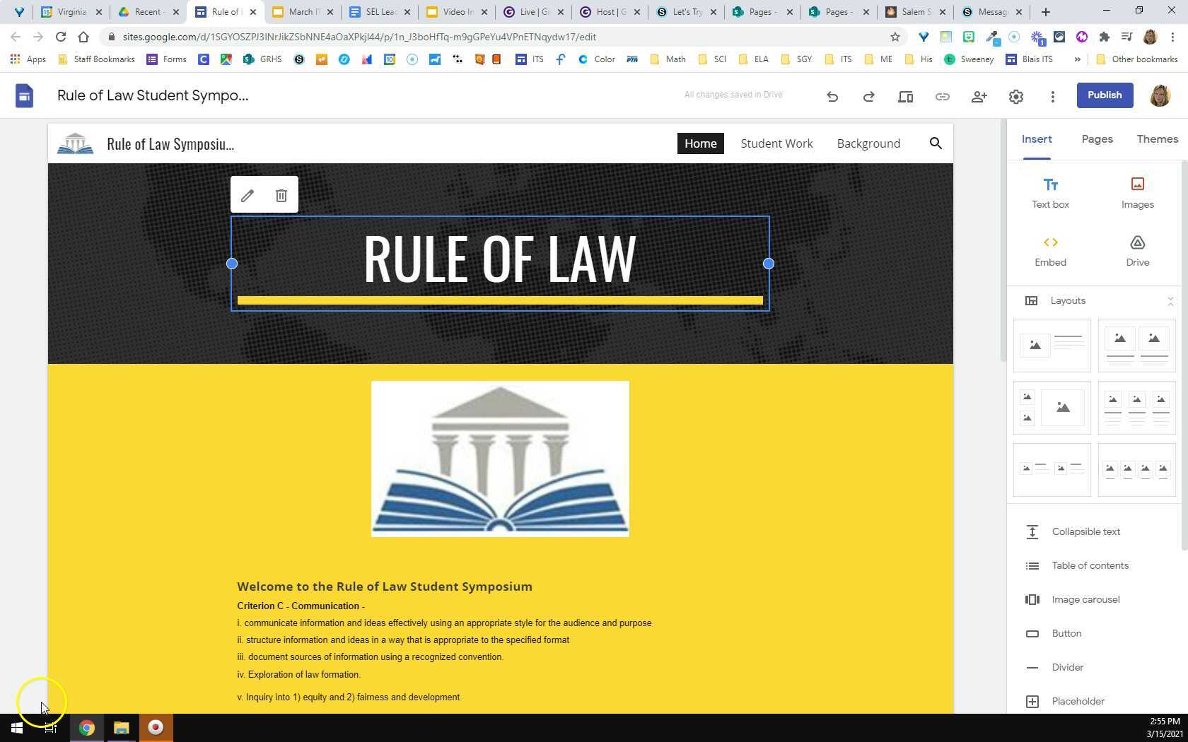This screenshot has height=742, width=1188.
Task: Insert a Table of contents
Action: (1090, 565)
